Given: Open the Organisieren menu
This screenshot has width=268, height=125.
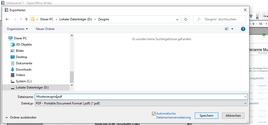Looking at the screenshot, I should [17, 29].
